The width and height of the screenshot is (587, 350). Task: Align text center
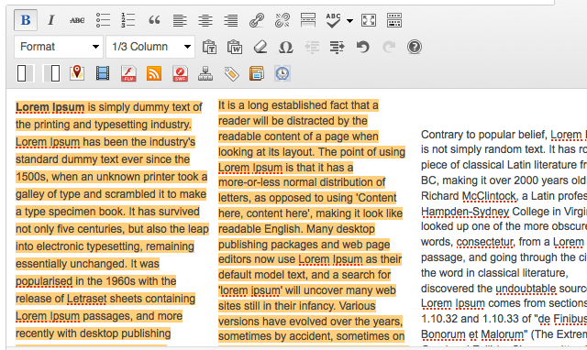point(205,20)
